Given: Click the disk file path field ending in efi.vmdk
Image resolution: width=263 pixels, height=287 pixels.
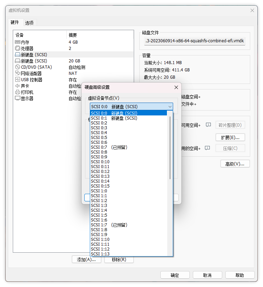Looking at the screenshot, I should pos(195,41).
